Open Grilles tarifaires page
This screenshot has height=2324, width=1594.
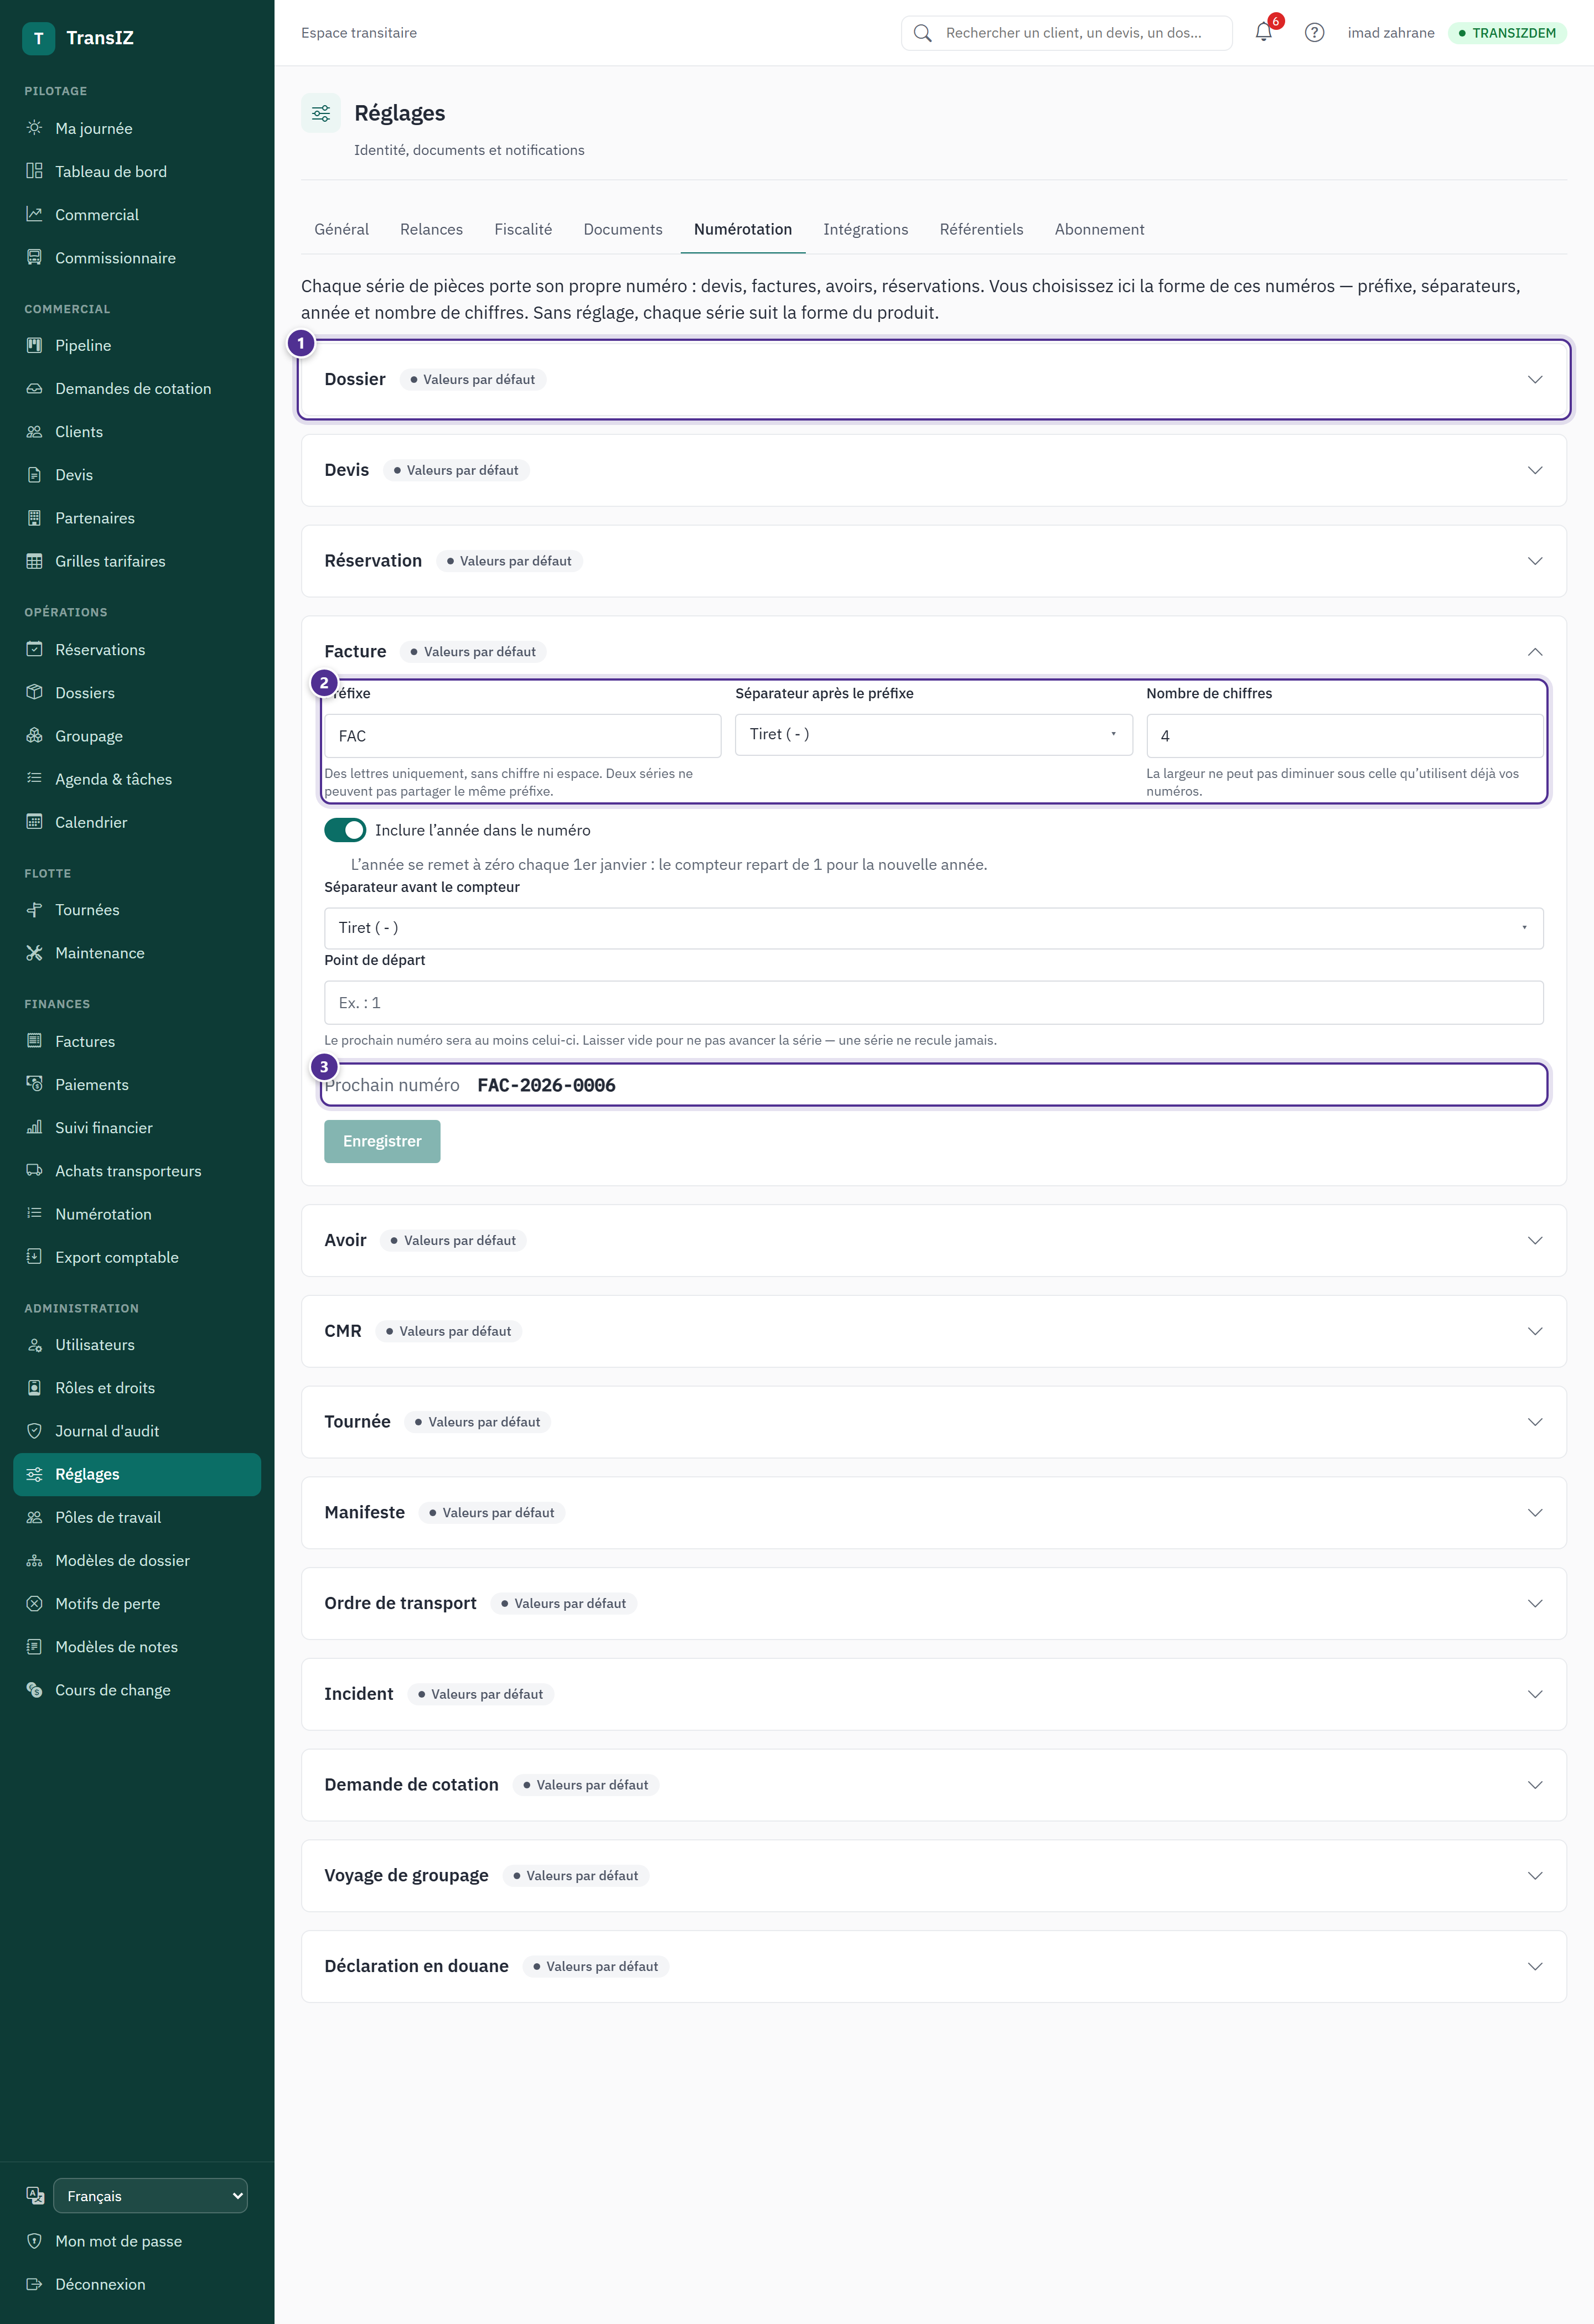(x=137, y=561)
